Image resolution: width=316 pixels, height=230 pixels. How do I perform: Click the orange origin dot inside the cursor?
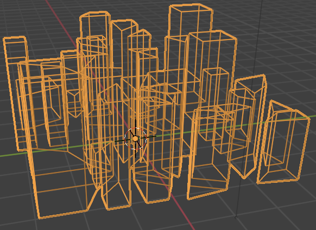click(135, 138)
